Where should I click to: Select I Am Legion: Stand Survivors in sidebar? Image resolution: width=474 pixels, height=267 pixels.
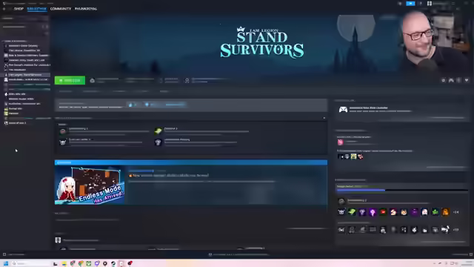click(x=25, y=74)
